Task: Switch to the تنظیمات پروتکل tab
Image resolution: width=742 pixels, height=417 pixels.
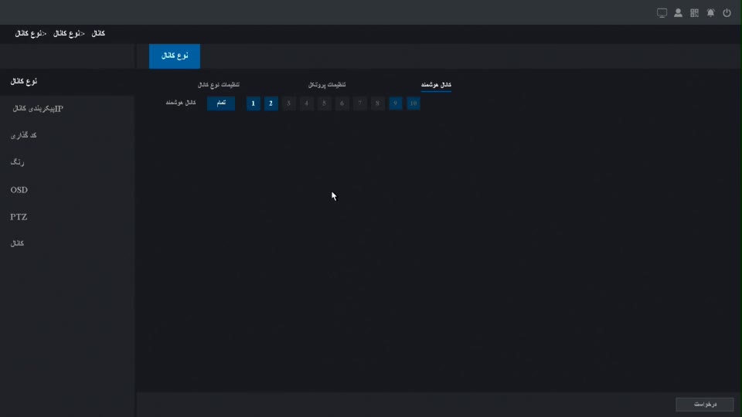Action: (327, 84)
